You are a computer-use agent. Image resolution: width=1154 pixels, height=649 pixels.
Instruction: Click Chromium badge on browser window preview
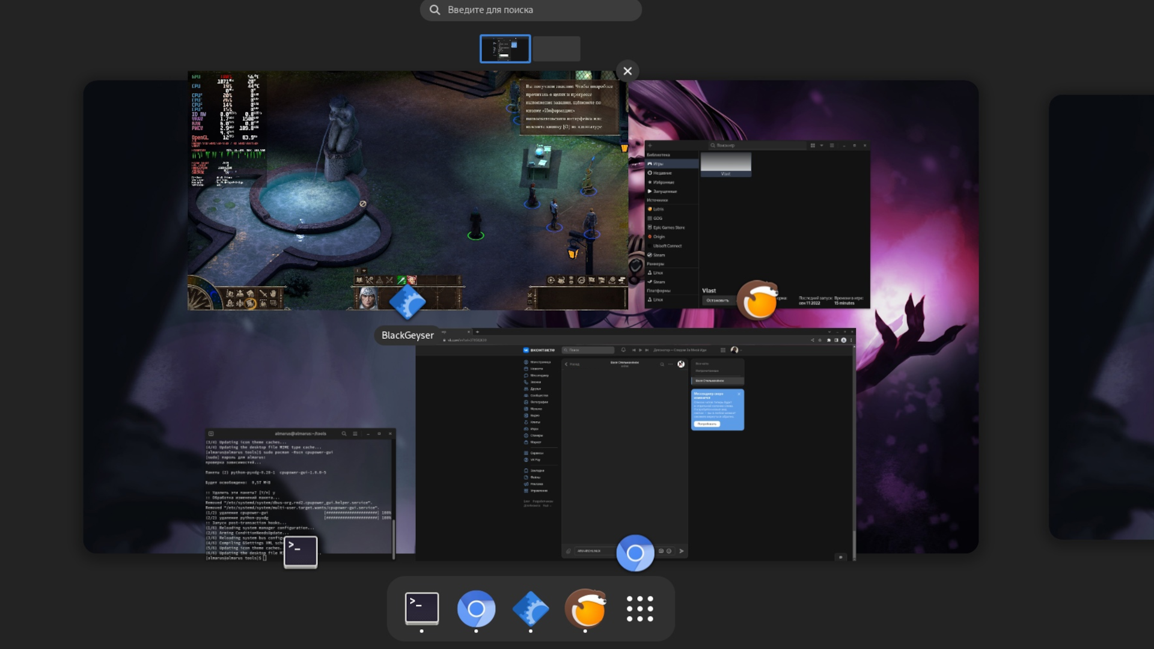[635, 553]
